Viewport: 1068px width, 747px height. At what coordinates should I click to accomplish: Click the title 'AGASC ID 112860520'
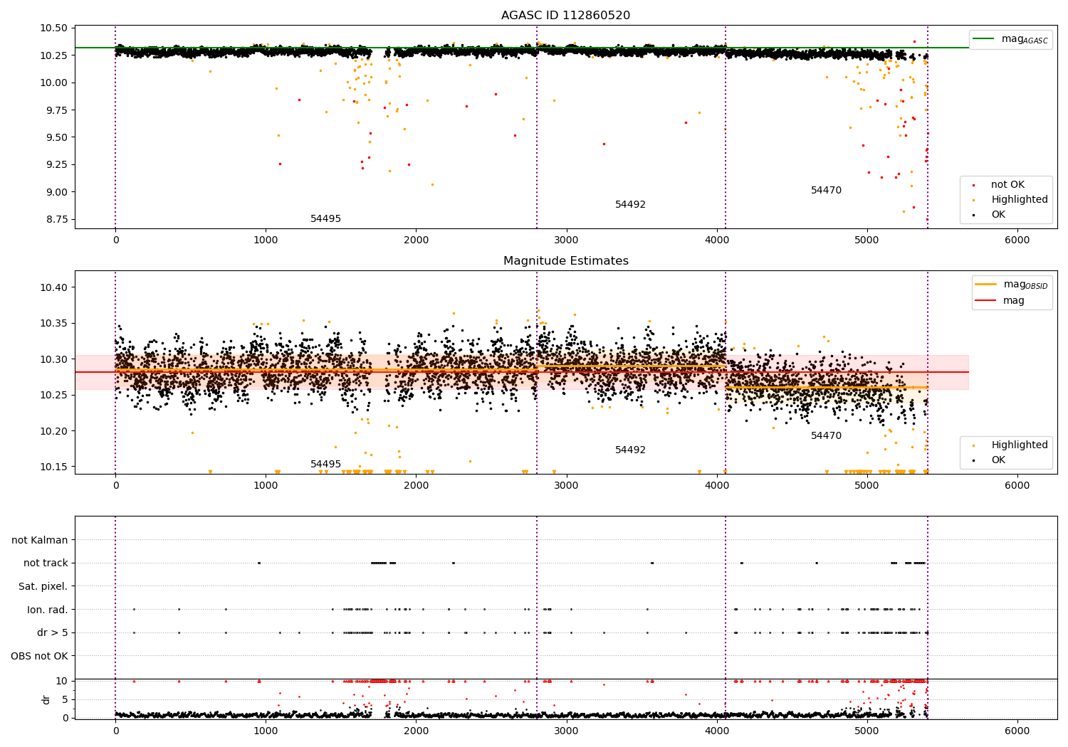click(x=565, y=16)
